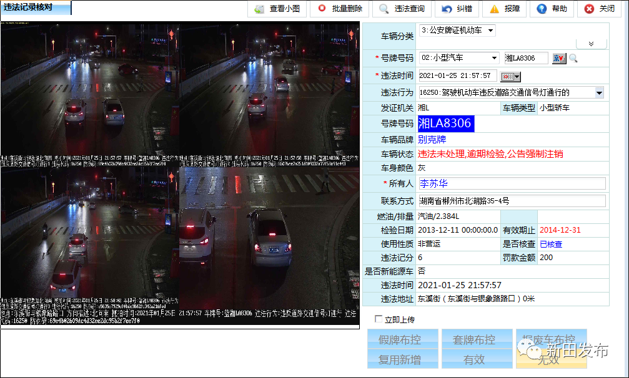Viewport: 629px width, 378px height.
Task: Click the 车辆类型 value 小型轿车
Action: tap(555, 108)
